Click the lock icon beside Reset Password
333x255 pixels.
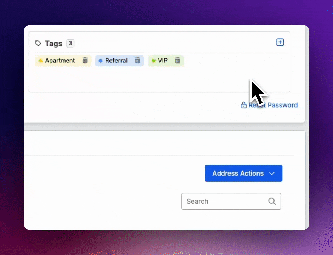tap(243, 105)
